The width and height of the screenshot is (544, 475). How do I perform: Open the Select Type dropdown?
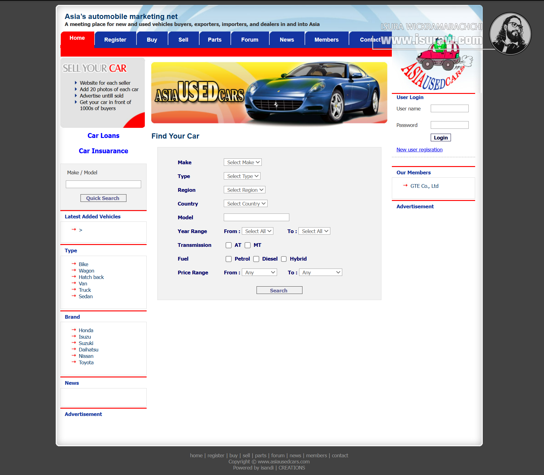click(242, 176)
